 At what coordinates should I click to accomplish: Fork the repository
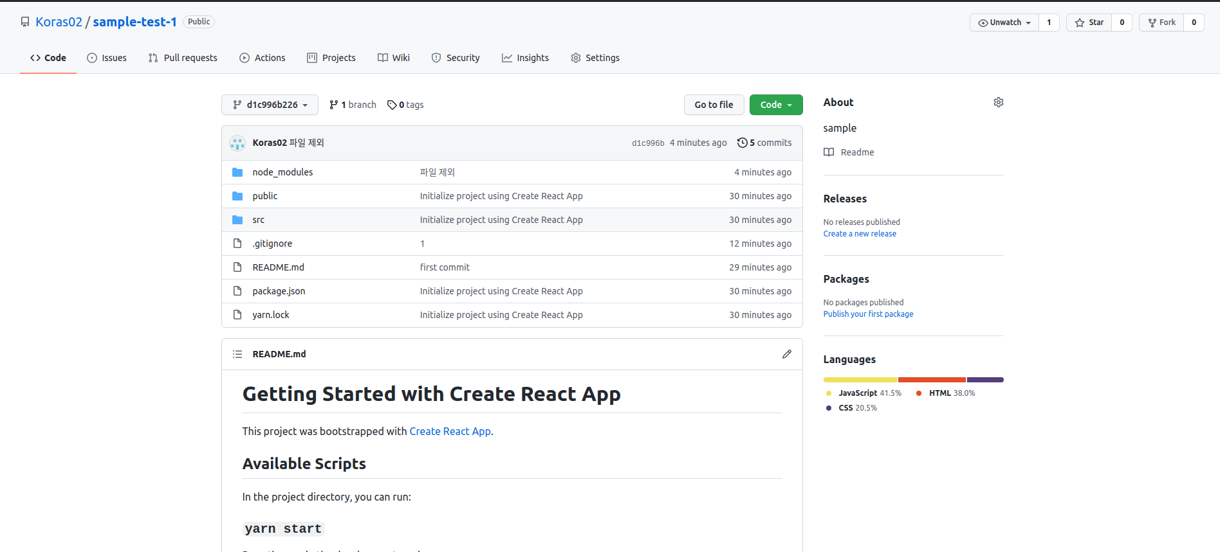(1161, 22)
